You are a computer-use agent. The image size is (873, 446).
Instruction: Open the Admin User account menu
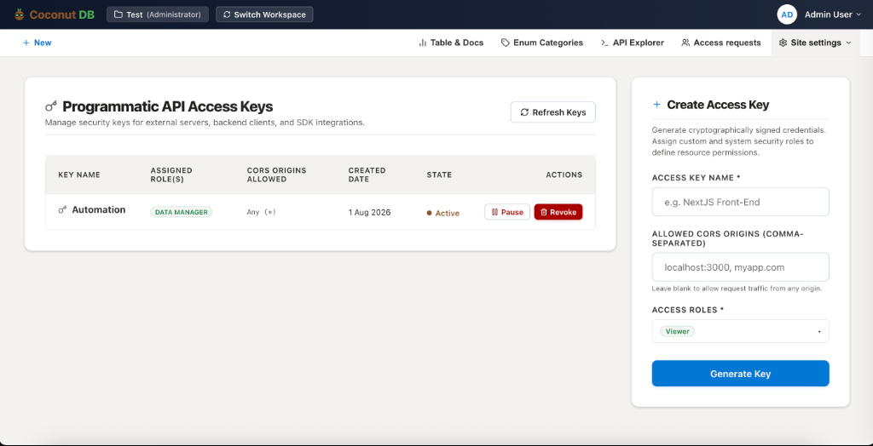click(x=819, y=14)
